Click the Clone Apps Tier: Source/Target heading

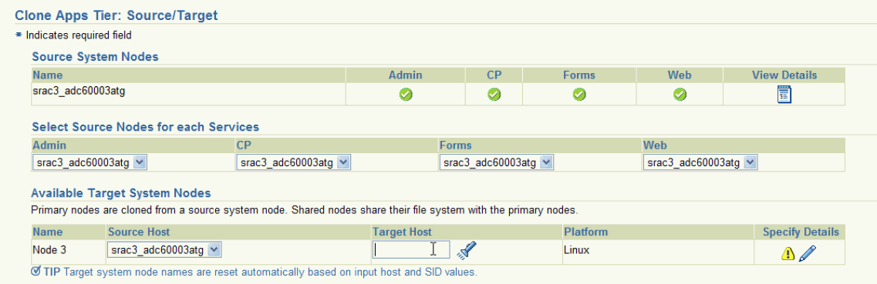[116, 15]
